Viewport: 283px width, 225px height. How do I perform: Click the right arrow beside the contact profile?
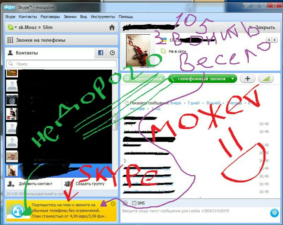click(276, 40)
